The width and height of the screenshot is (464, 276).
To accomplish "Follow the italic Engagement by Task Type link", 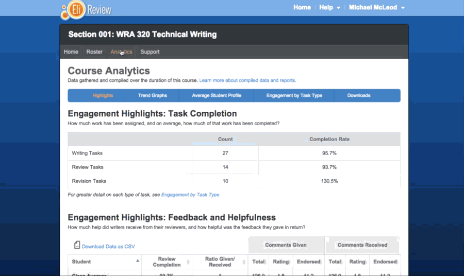I will (x=190, y=195).
